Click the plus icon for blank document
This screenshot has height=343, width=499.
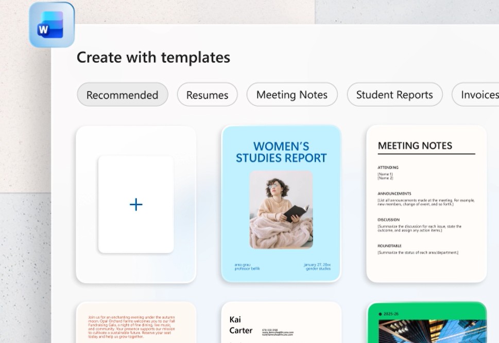pyautogui.click(x=136, y=204)
